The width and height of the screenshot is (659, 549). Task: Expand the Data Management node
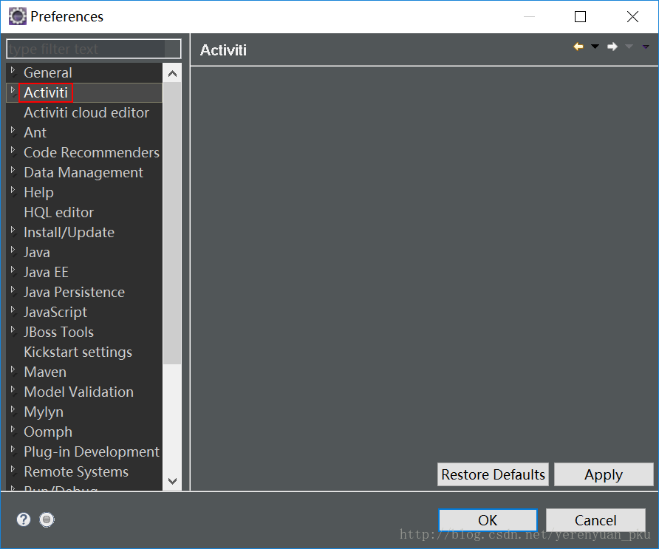13,170
